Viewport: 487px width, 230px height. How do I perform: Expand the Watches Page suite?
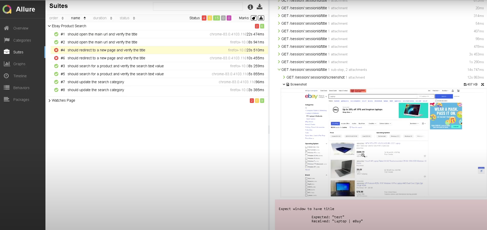coord(49,100)
